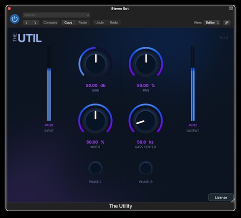Click the window expand icon in the title bar
The height and width of the screenshot is (218, 241).
[x=231, y=8]
